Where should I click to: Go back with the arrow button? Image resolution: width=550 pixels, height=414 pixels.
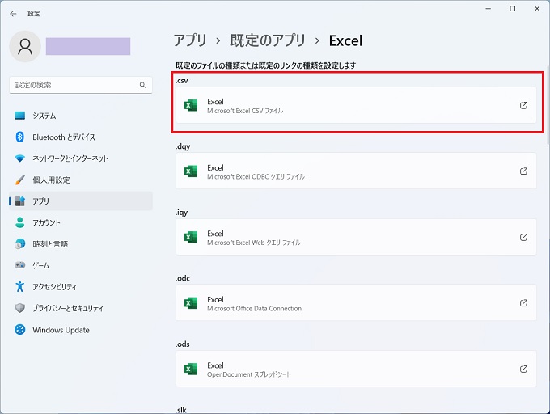13,14
